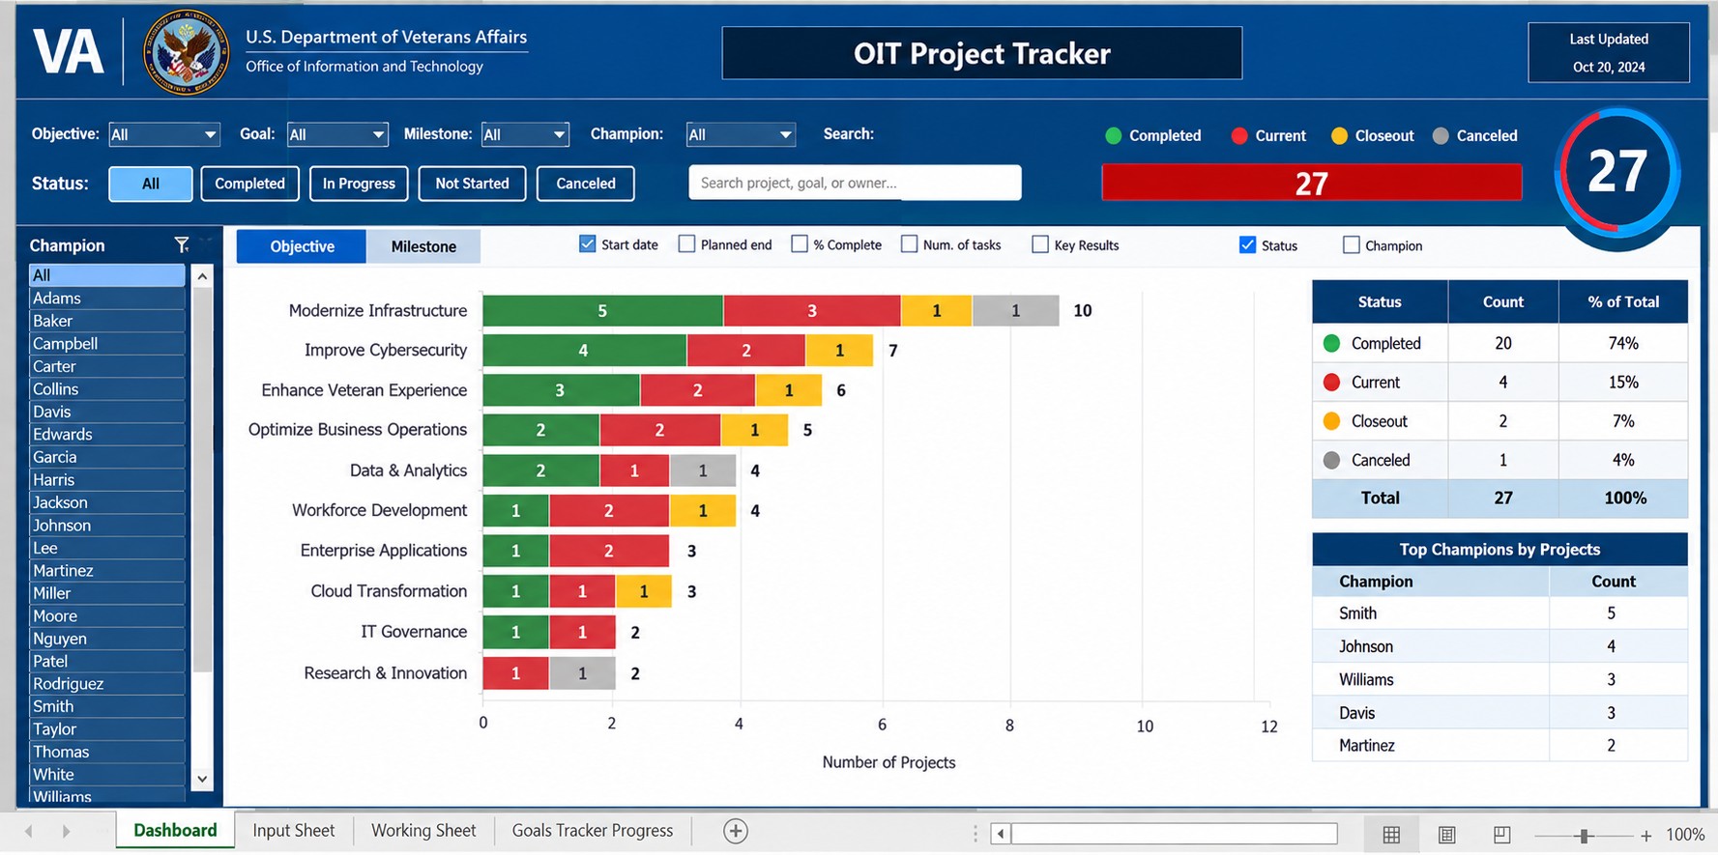Switch to Page Layout view icon
This screenshot has width=1718, height=855.
pyautogui.click(x=1446, y=835)
